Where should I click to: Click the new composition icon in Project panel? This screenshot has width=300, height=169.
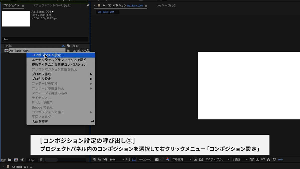(x=16, y=160)
